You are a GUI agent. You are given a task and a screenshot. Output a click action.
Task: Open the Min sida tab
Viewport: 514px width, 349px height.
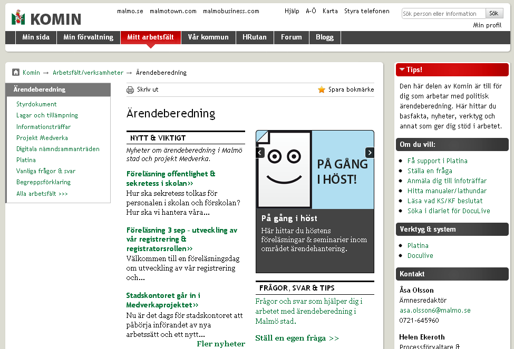(36, 37)
